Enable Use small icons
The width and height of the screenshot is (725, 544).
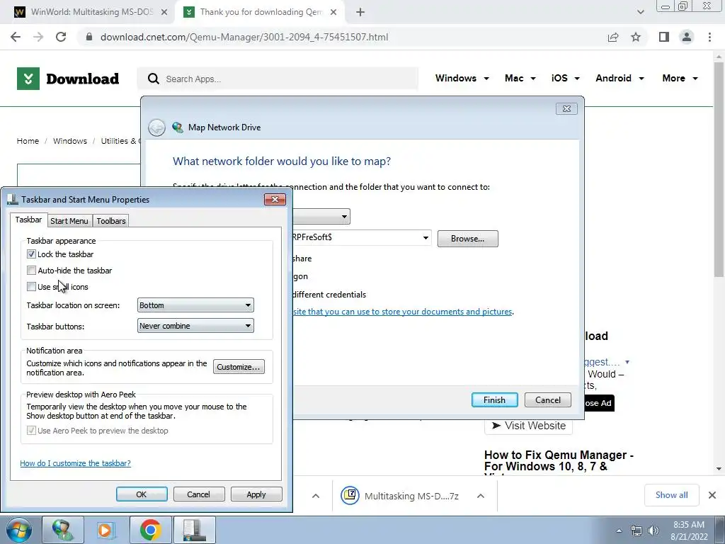(31, 286)
